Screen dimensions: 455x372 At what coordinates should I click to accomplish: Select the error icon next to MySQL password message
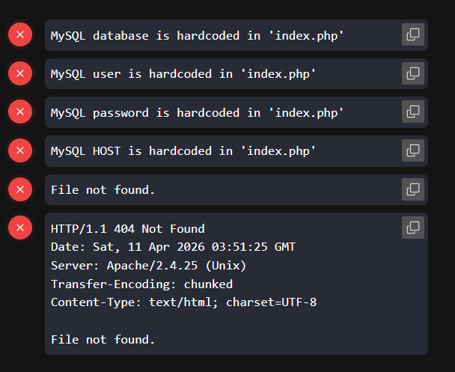[x=20, y=112]
